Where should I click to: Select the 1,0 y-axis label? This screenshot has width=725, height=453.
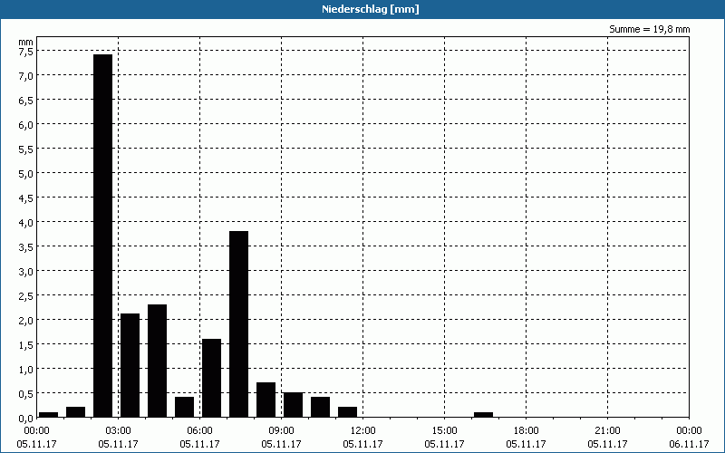(25, 370)
